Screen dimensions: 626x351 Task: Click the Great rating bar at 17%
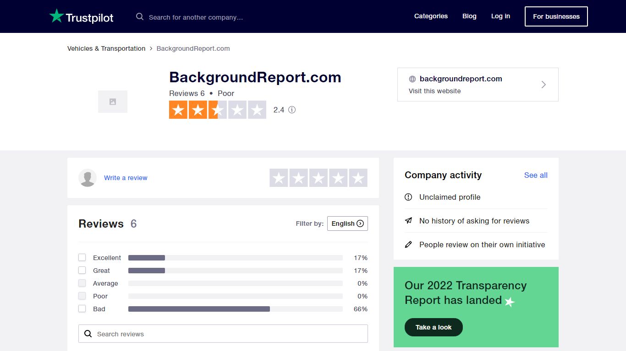[x=236, y=271]
